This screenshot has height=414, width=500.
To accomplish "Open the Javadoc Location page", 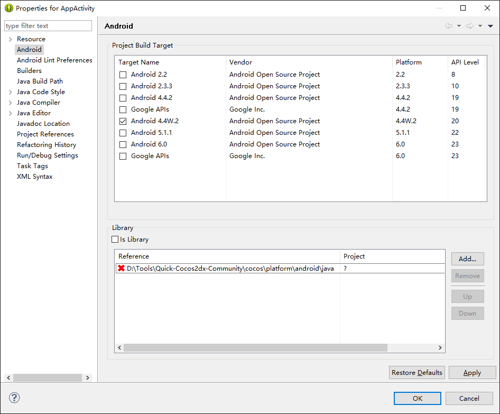I will (x=43, y=123).
